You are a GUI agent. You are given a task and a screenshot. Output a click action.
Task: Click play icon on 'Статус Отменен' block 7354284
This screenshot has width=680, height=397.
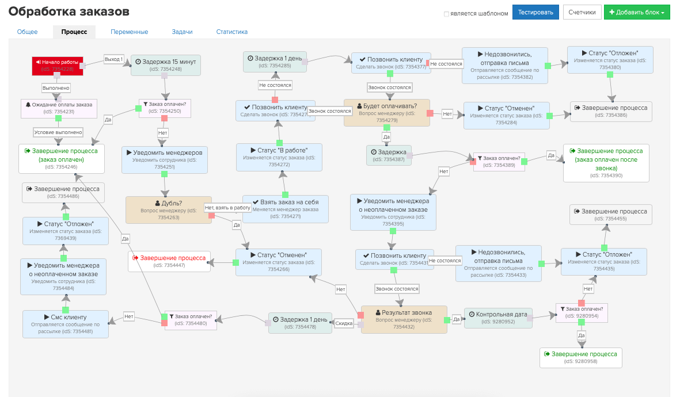pyautogui.click(x=481, y=108)
